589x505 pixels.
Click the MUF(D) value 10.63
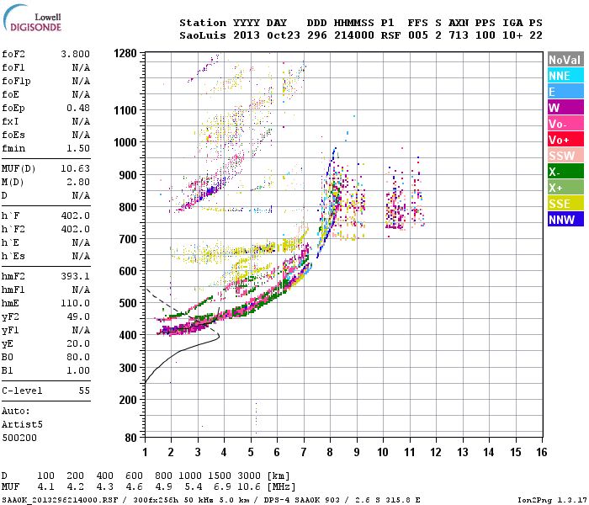[75, 168]
